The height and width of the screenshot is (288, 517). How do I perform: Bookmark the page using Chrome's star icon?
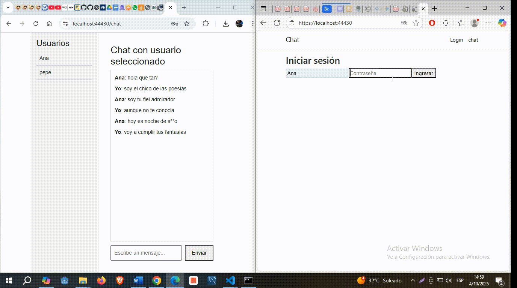(187, 23)
